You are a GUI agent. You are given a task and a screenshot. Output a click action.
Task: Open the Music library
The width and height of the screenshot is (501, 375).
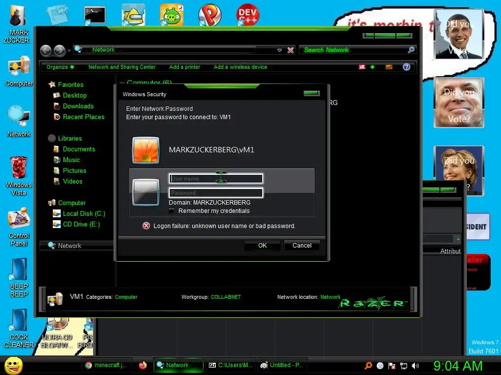tap(71, 160)
